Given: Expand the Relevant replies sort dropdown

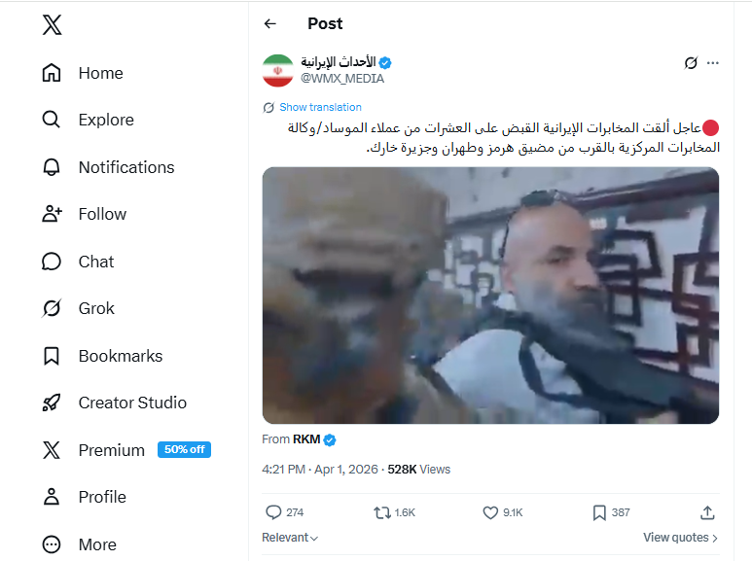Looking at the screenshot, I should tap(290, 538).
